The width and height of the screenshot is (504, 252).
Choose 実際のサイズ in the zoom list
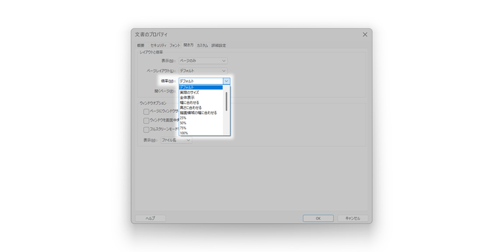(x=201, y=93)
